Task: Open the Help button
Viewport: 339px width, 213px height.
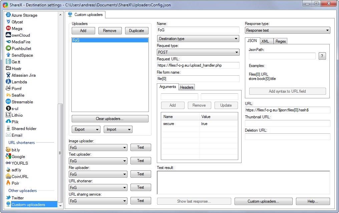Action: [313, 201]
